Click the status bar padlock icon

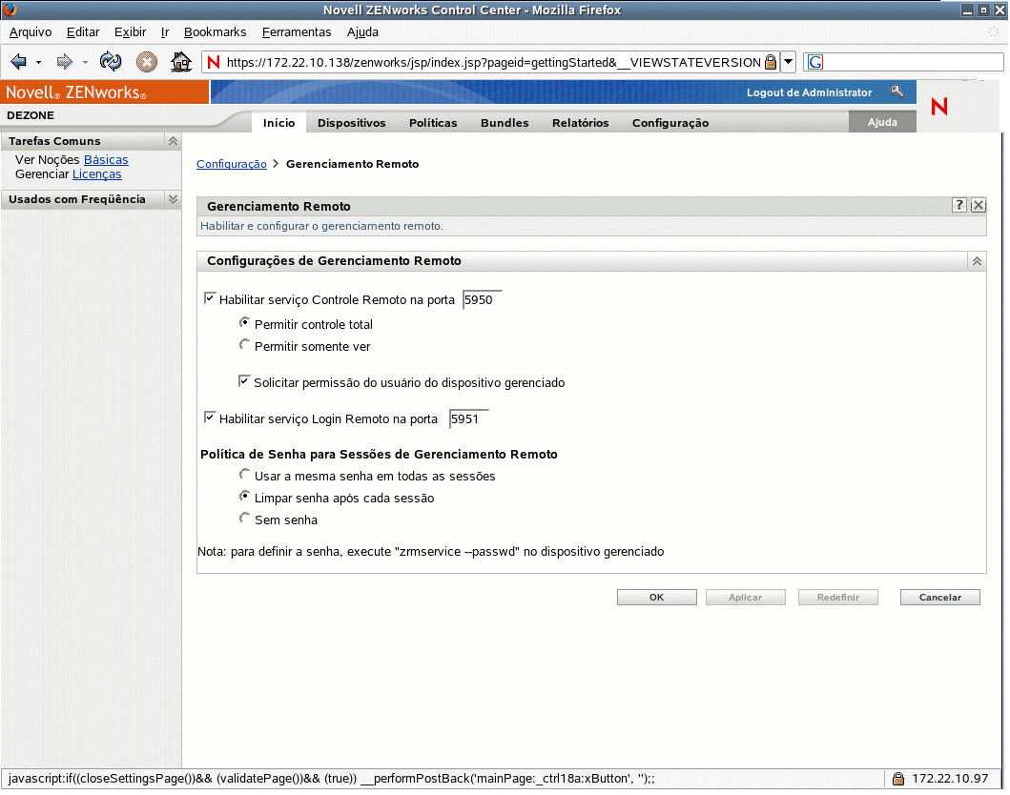[897, 779]
